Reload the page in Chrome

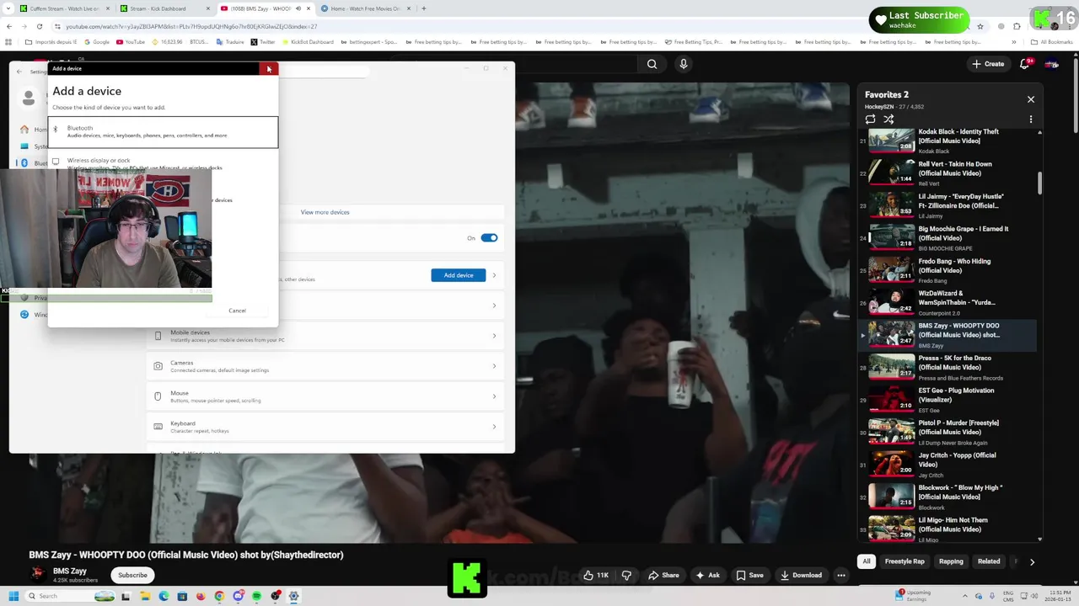tap(39, 26)
